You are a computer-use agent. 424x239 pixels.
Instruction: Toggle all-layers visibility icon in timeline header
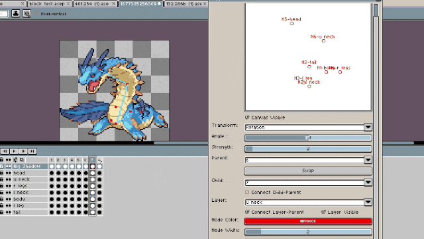(9, 160)
